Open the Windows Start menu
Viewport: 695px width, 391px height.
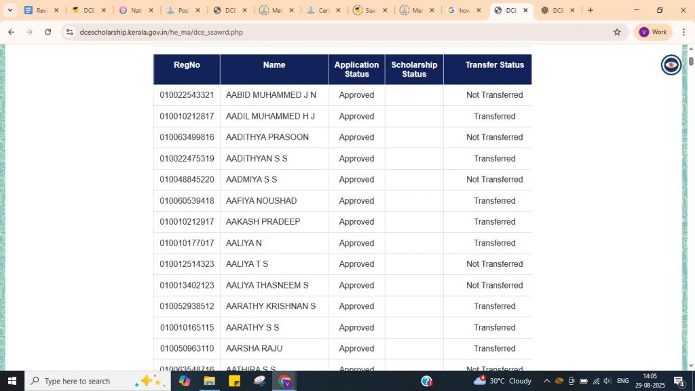tap(12, 381)
